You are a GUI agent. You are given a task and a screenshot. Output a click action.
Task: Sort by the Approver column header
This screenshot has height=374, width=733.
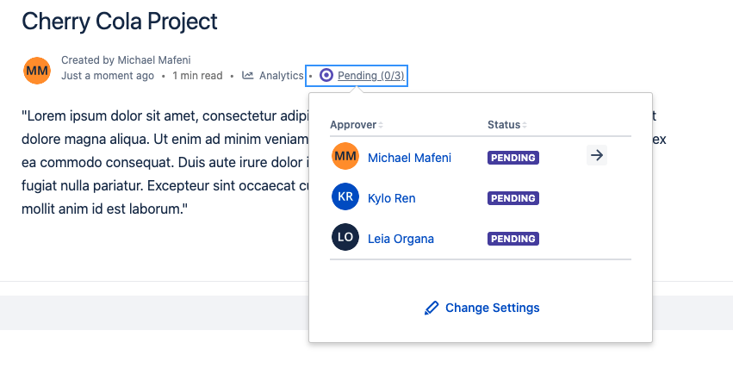click(x=354, y=125)
